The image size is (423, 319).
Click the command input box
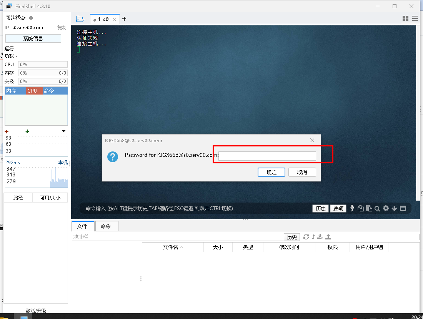point(197,208)
